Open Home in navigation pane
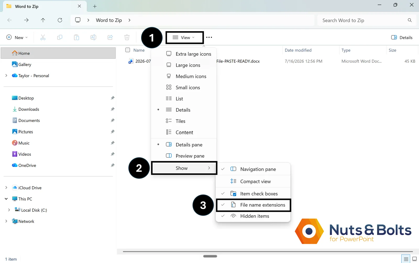 tap(58, 53)
